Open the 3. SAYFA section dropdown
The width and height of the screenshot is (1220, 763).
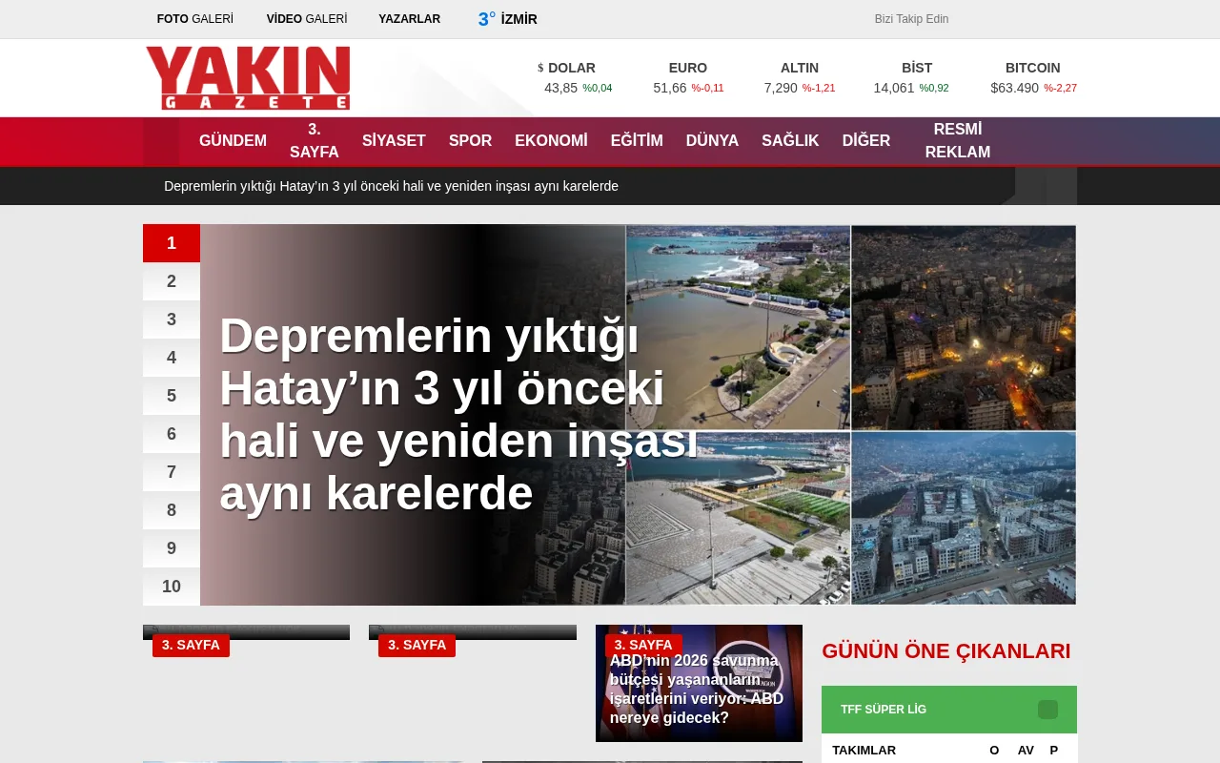(314, 140)
